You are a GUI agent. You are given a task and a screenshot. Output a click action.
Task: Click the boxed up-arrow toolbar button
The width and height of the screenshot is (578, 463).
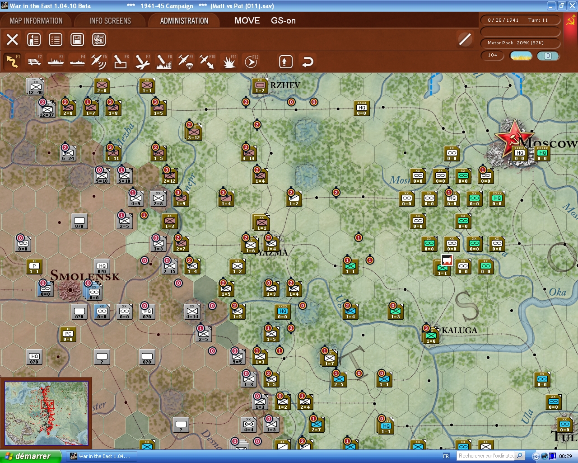tap(285, 61)
